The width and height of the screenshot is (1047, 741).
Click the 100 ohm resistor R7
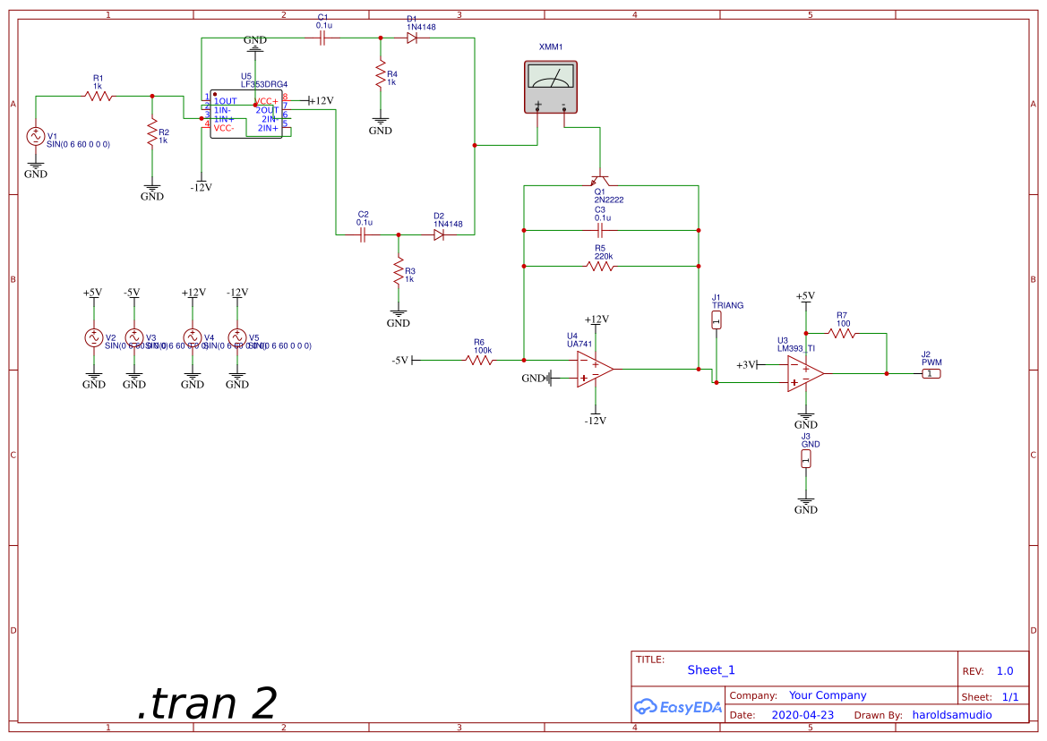pyautogui.click(x=842, y=333)
